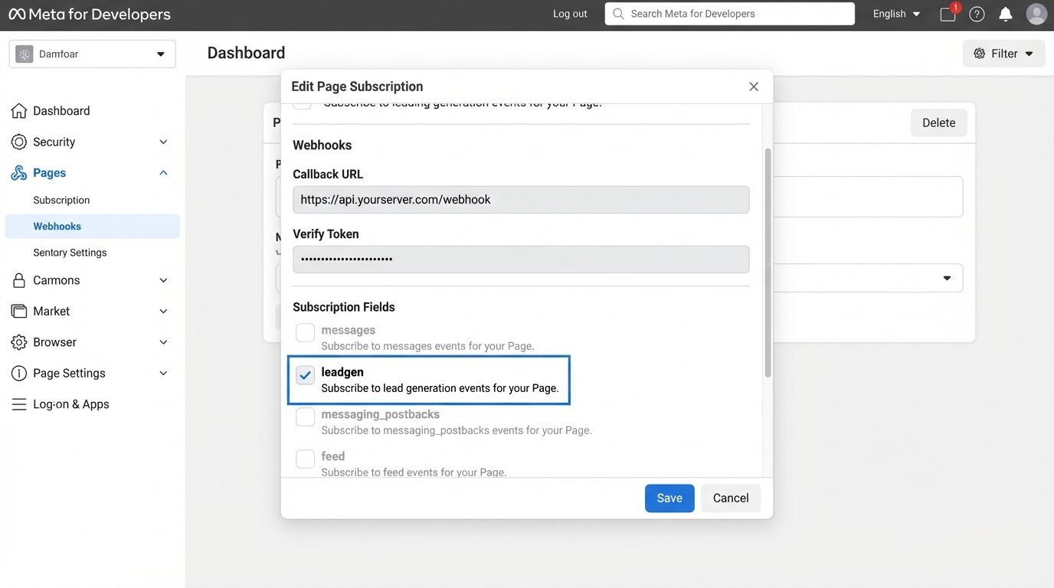Uncheck the leadgen subscription field
Image resolution: width=1054 pixels, height=588 pixels.
(x=305, y=375)
